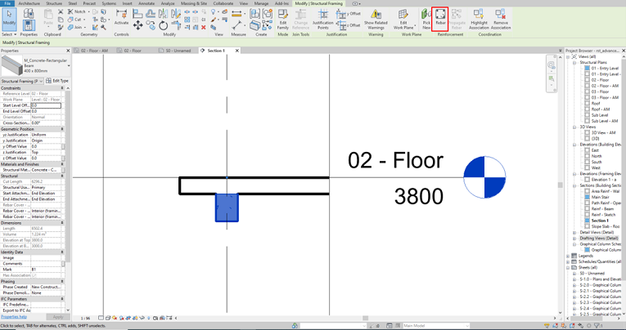Click Edit Work Plane
Viewport: 626px width, 330px height.
[403, 19]
